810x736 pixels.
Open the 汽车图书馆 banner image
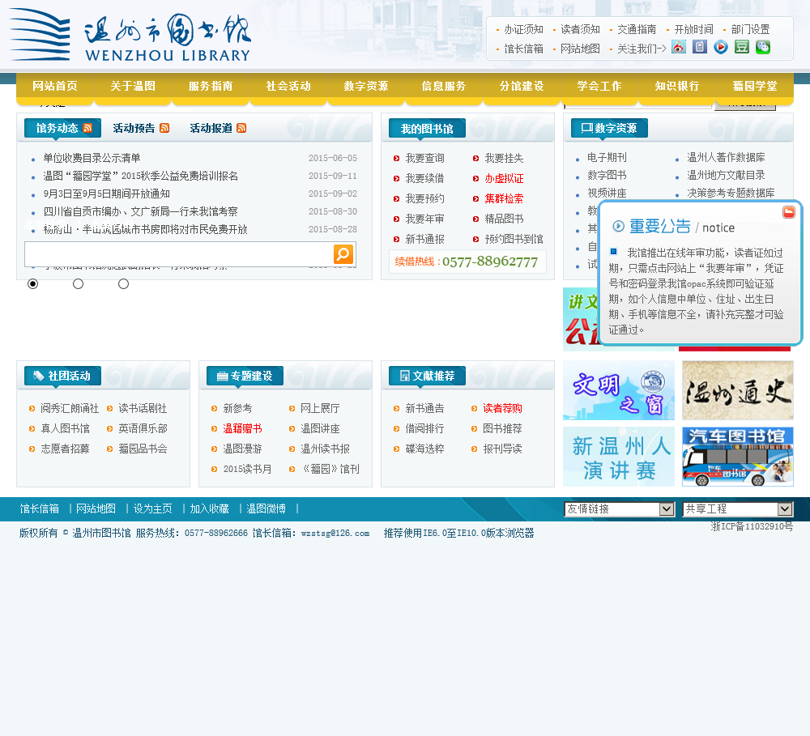click(x=738, y=457)
